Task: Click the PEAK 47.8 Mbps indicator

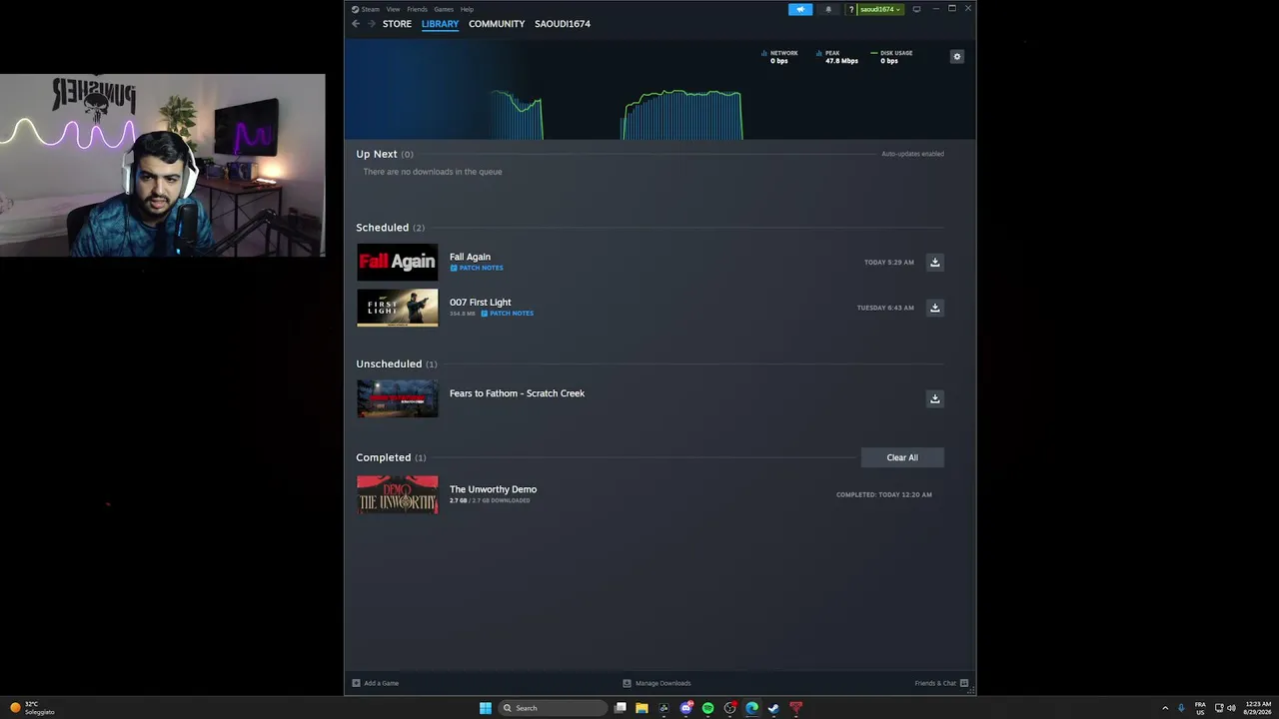Action: pos(837,57)
